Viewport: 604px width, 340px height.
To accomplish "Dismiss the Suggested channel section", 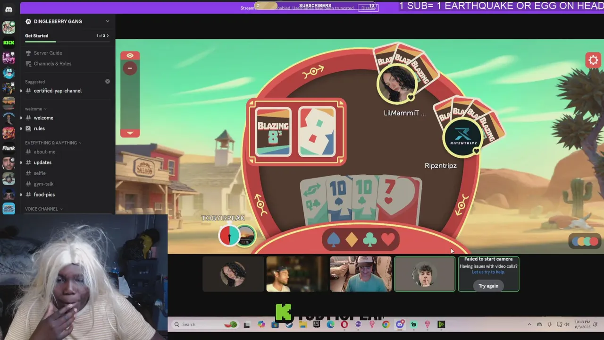I will point(108,82).
